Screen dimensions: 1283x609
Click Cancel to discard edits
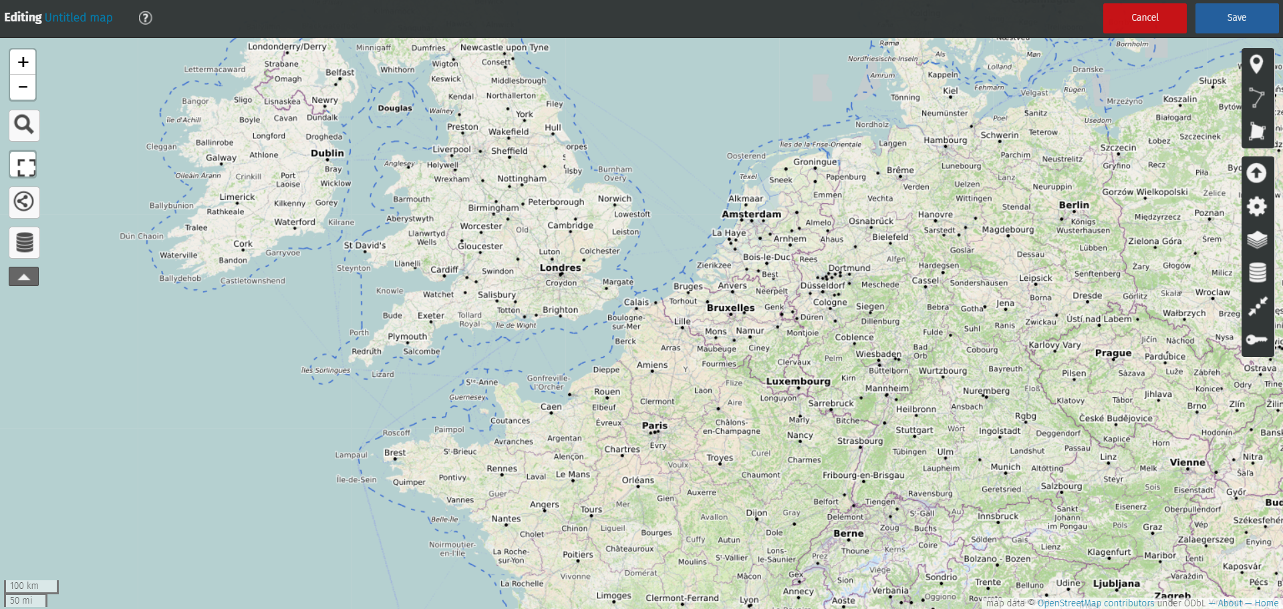[x=1145, y=18]
